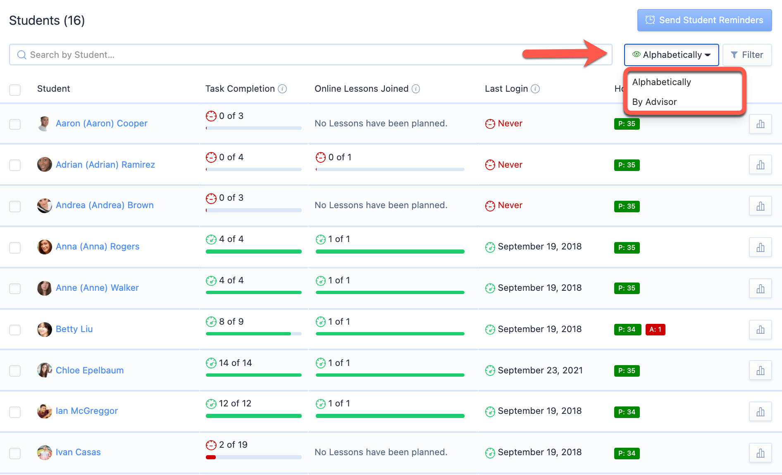Click green P: 35 badge for Anna Rogers
This screenshot has height=475, width=782.
(x=627, y=248)
